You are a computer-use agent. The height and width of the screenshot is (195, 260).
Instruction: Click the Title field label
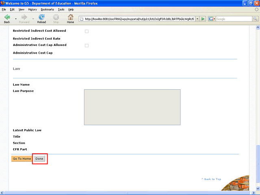tap(17, 136)
